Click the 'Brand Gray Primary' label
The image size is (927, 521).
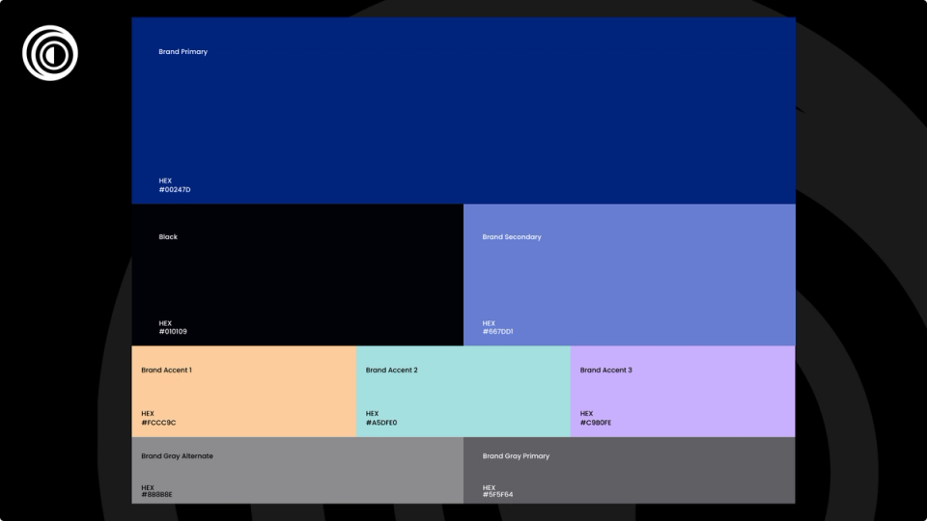tap(516, 456)
